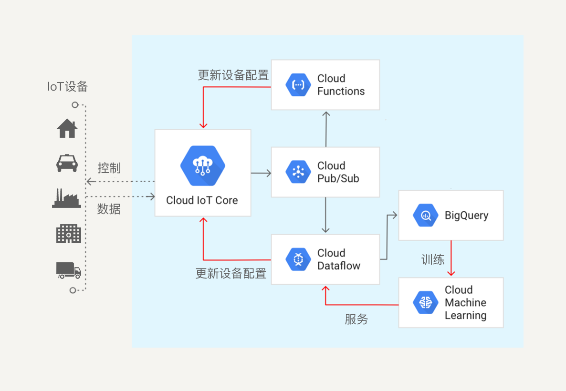Click the "Cloud Functions" text label
Image resolution: width=566 pixels, height=391 pixels.
[341, 85]
